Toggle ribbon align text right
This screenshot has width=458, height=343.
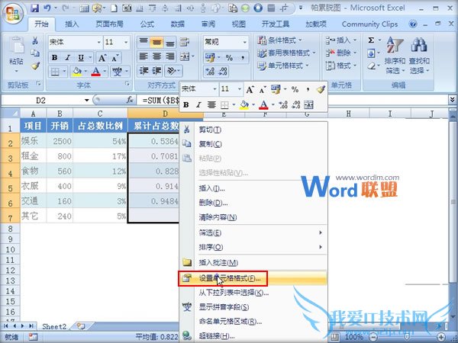(170, 56)
